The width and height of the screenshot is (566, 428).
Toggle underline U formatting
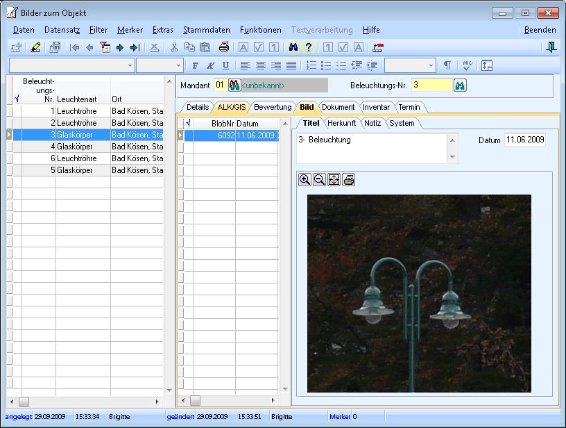[225, 65]
